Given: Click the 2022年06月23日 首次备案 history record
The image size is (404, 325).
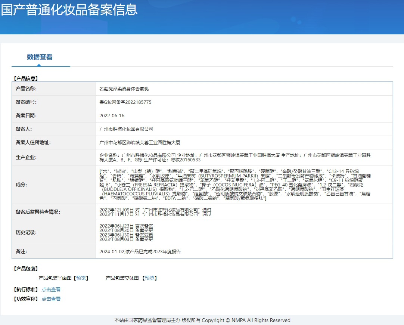Looking at the screenshot, I should [x=126, y=226].
